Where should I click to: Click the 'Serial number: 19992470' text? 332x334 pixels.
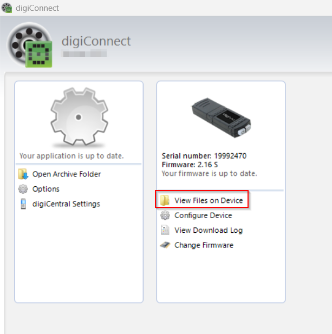coord(204,156)
